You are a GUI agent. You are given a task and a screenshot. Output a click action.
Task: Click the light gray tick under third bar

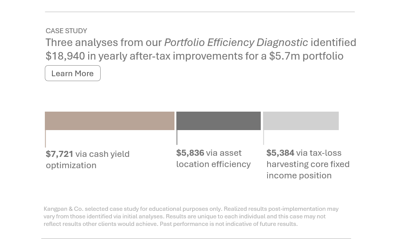pos(263,137)
